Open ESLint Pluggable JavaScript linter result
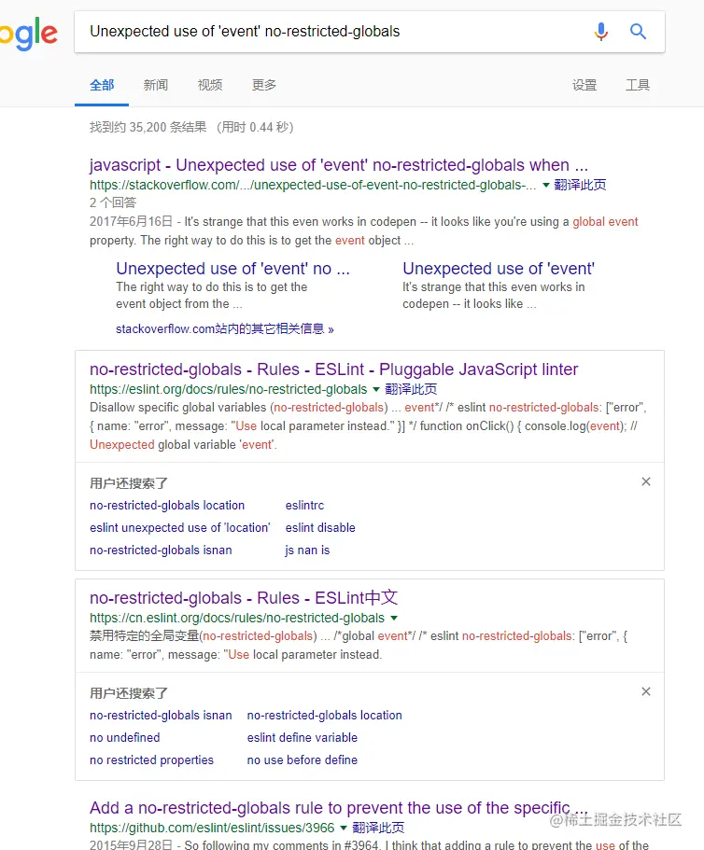Viewport: 704px width, 850px height. tap(333, 369)
